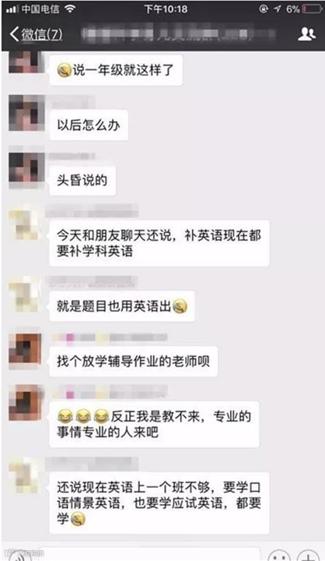
Task: Select the 头昏说的 message bubble
Action: tap(82, 180)
